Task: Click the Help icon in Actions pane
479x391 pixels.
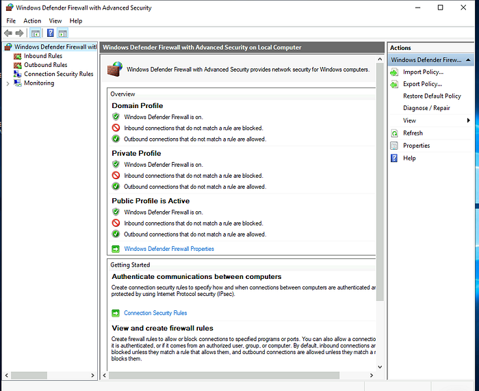Action: tap(394, 159)
